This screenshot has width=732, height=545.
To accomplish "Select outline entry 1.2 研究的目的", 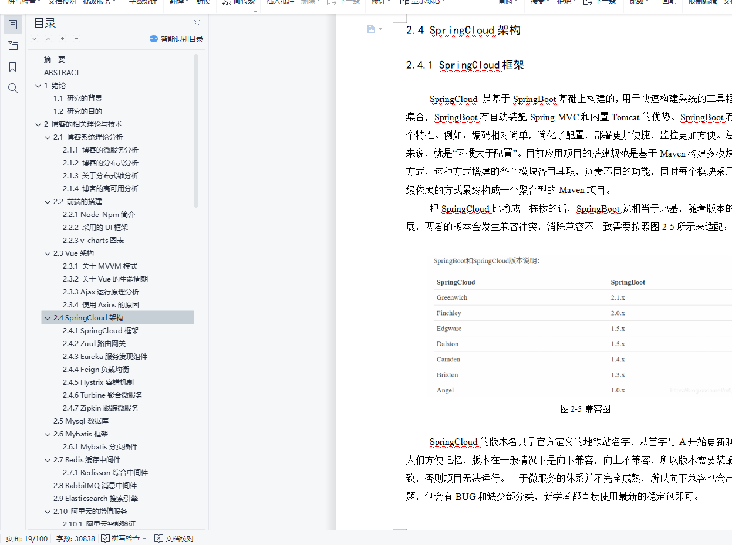I will click(77, 111).
